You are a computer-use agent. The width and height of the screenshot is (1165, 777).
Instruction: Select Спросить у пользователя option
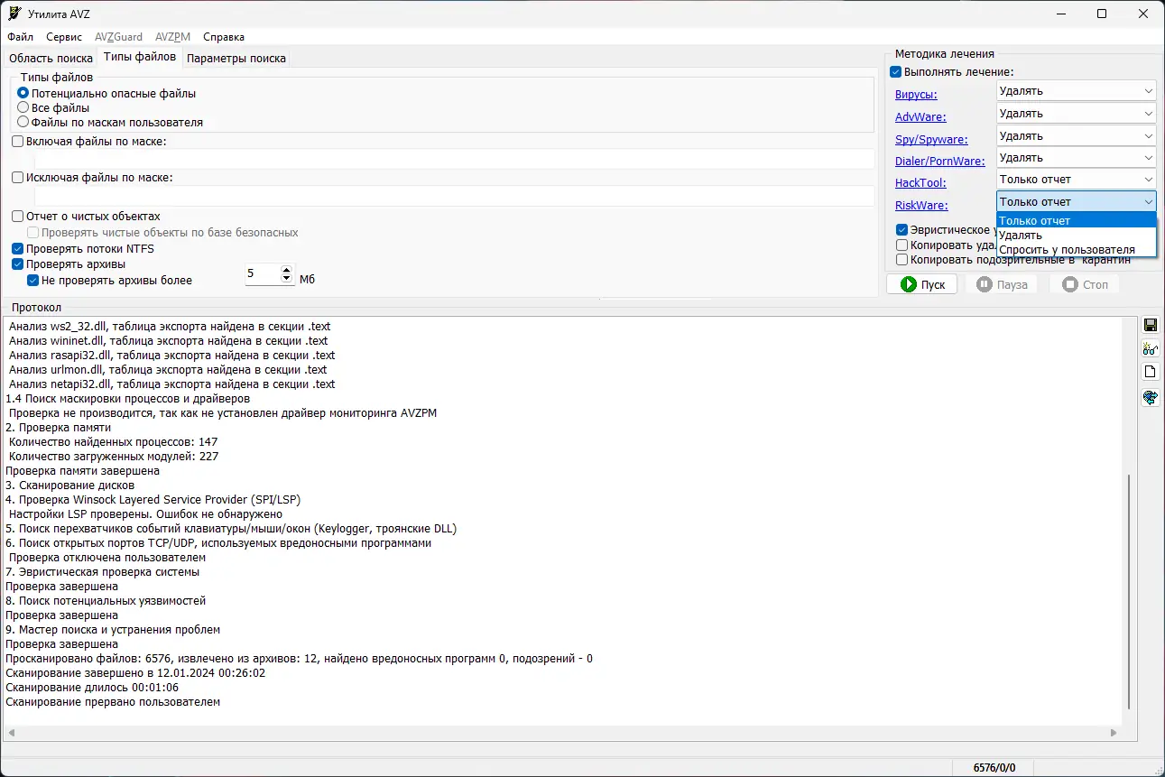pos(1077,250)
